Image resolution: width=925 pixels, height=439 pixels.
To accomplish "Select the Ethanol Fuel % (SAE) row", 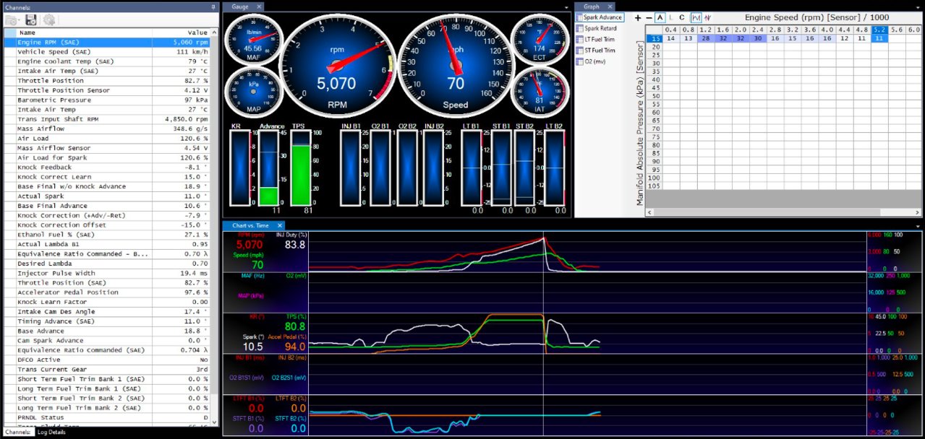I will [107, 235].
